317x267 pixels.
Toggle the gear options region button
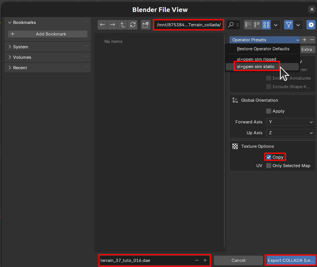click(311, 25)
